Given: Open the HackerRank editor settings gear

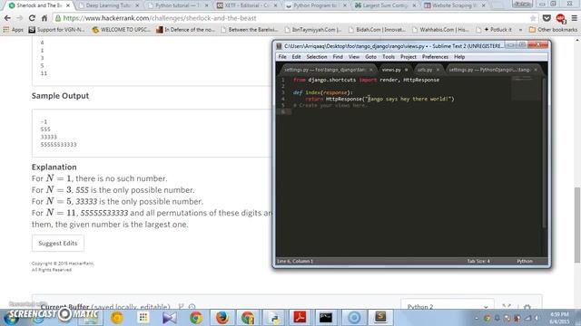Looking at the screenshot, I should (527, 307).
